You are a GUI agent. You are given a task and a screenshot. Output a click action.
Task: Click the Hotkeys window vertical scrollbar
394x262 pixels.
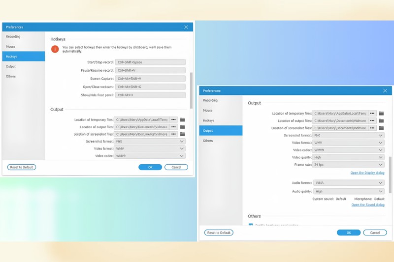(191, 90)
